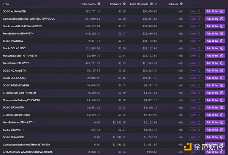Vote on Stable auraBAL/B-80BAL-20WETH
This screenshot has width=228, height=155.
(x=195, y=26)
